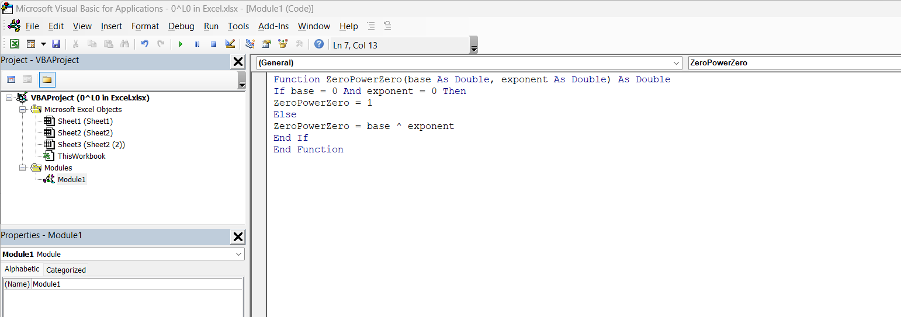Screen dimensions: 901x317
Task: Switch to the Categorized tab
Action: (x=66, y=270)
